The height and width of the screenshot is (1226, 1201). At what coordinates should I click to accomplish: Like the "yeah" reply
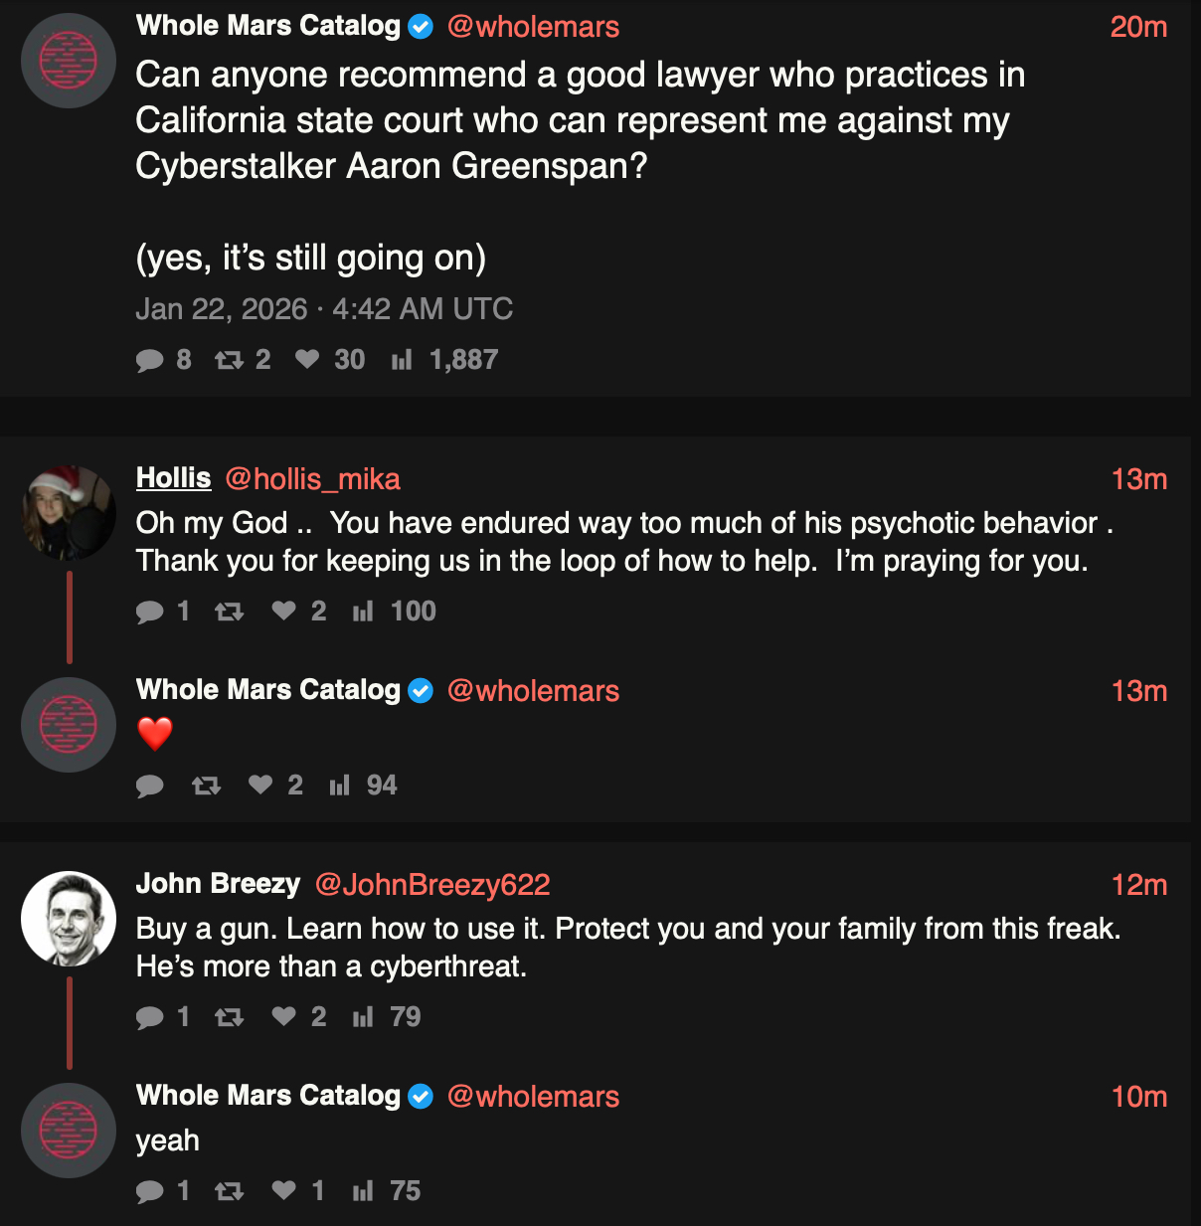pyautogui.click(x=284, y=1190)
